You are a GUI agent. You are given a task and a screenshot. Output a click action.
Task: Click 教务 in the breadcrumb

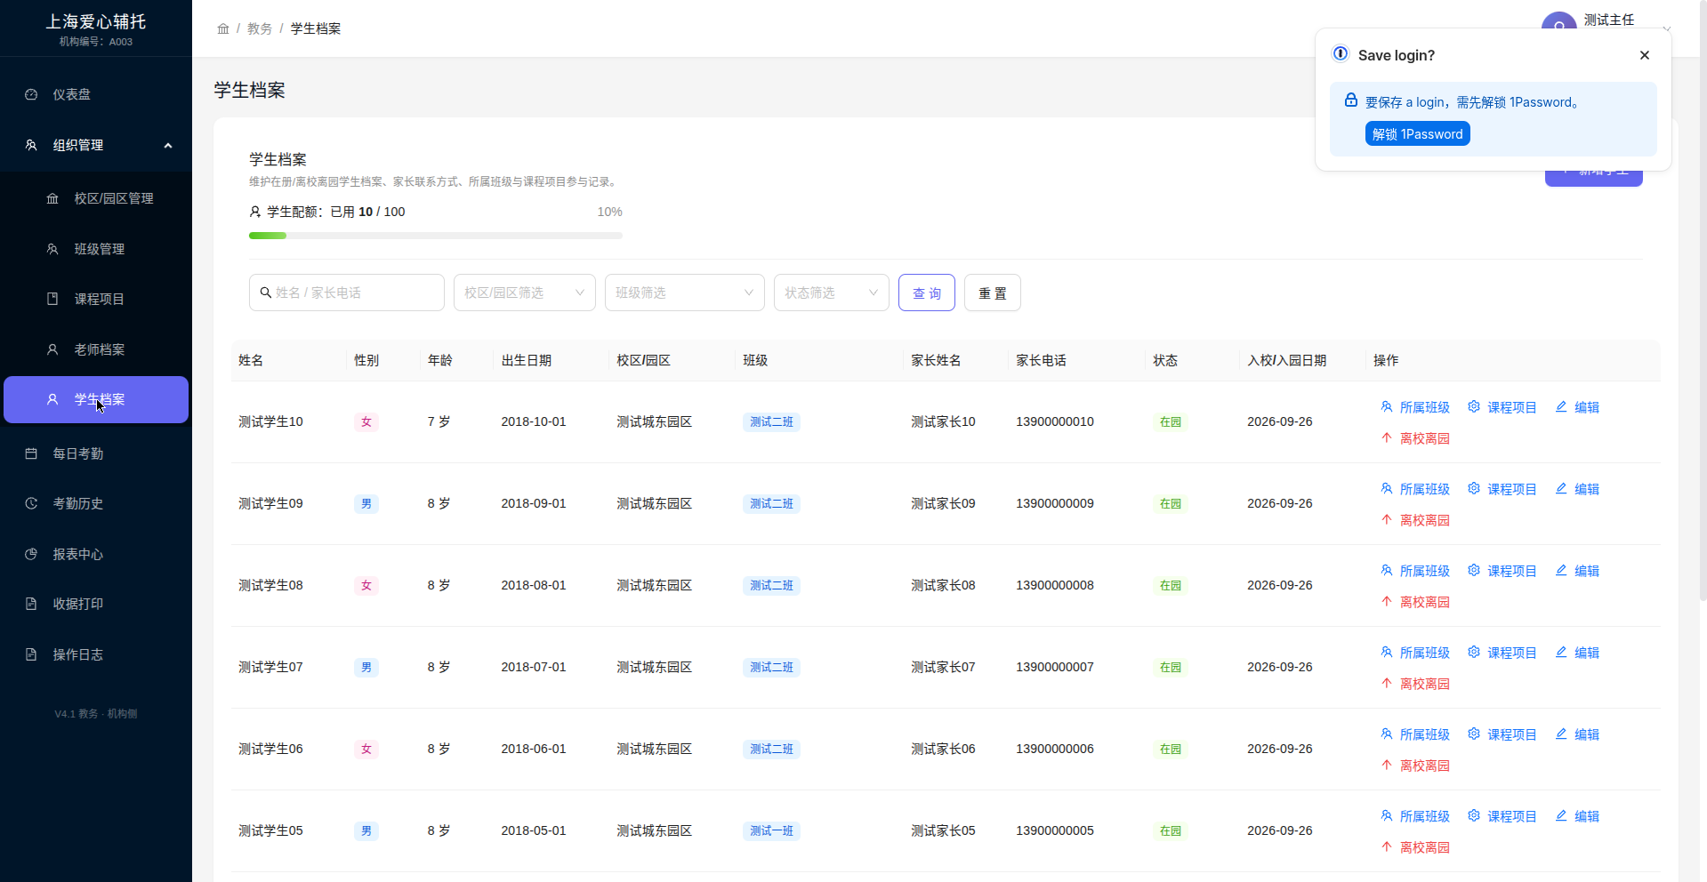click(x=260, y=28)
